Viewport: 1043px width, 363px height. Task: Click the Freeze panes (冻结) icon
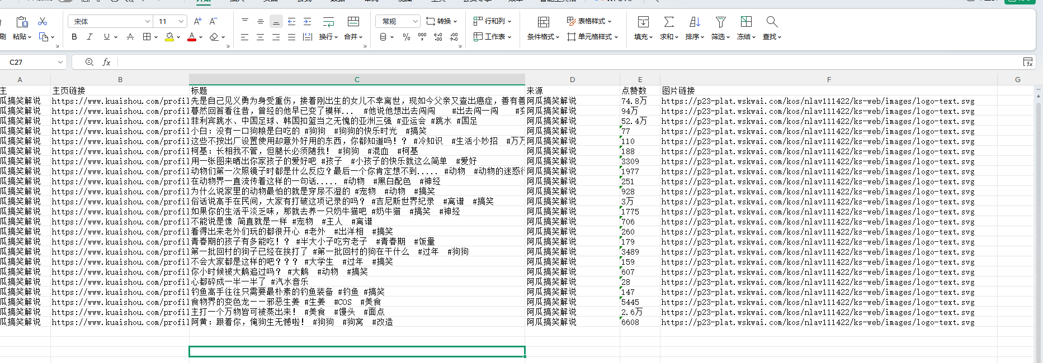tap(746, 22)
